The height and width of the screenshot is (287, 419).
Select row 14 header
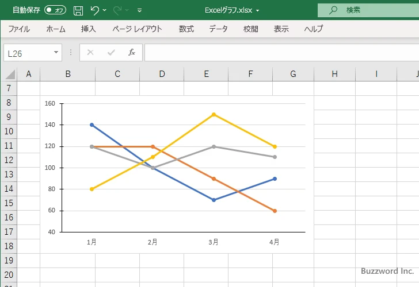[x=9, y=189]
